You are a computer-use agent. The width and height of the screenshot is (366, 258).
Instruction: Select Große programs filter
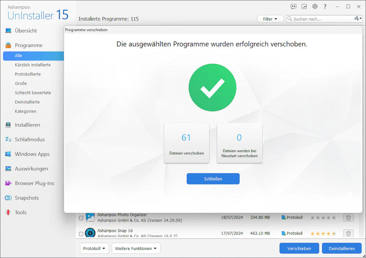[x=21, y=83]
